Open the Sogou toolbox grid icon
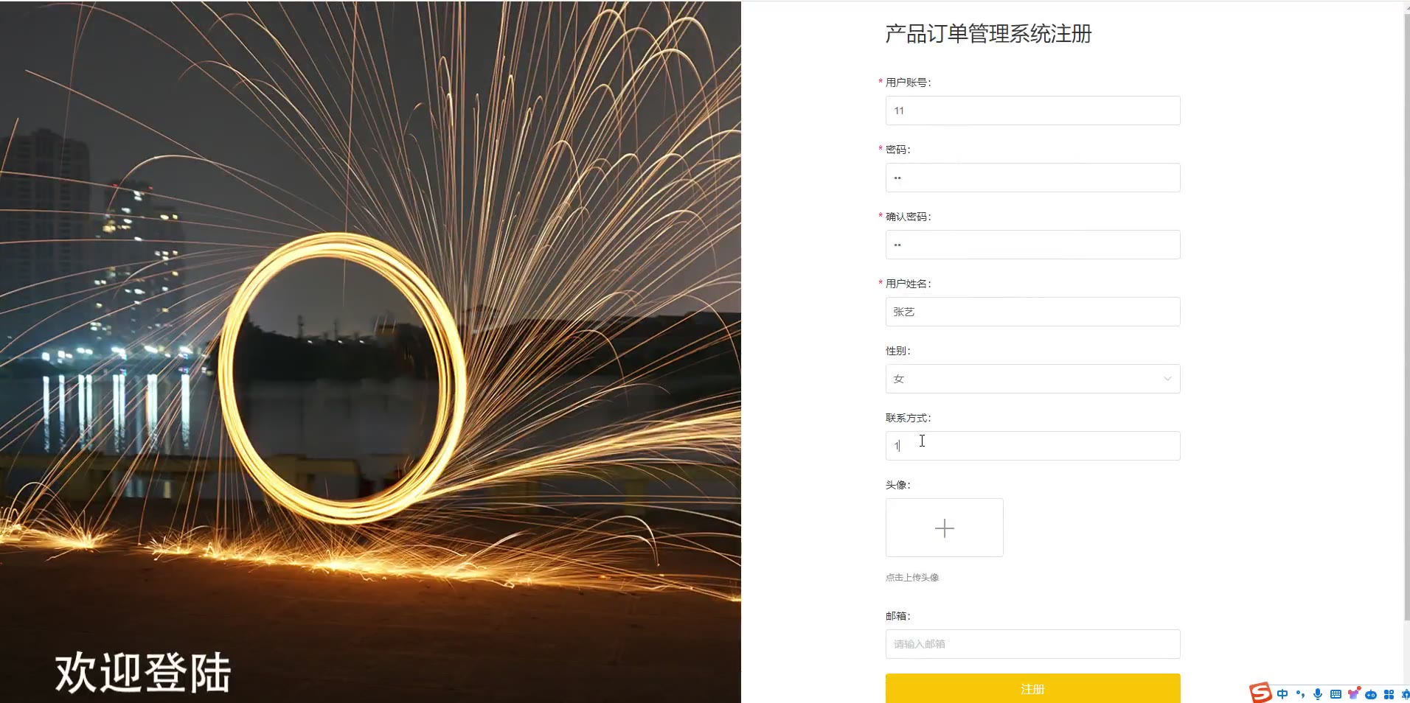Screen dimensions: 1410x703 point(1389,694)
